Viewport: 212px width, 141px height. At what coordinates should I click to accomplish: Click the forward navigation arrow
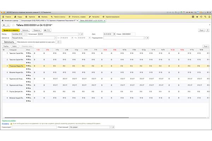point(8,26)
